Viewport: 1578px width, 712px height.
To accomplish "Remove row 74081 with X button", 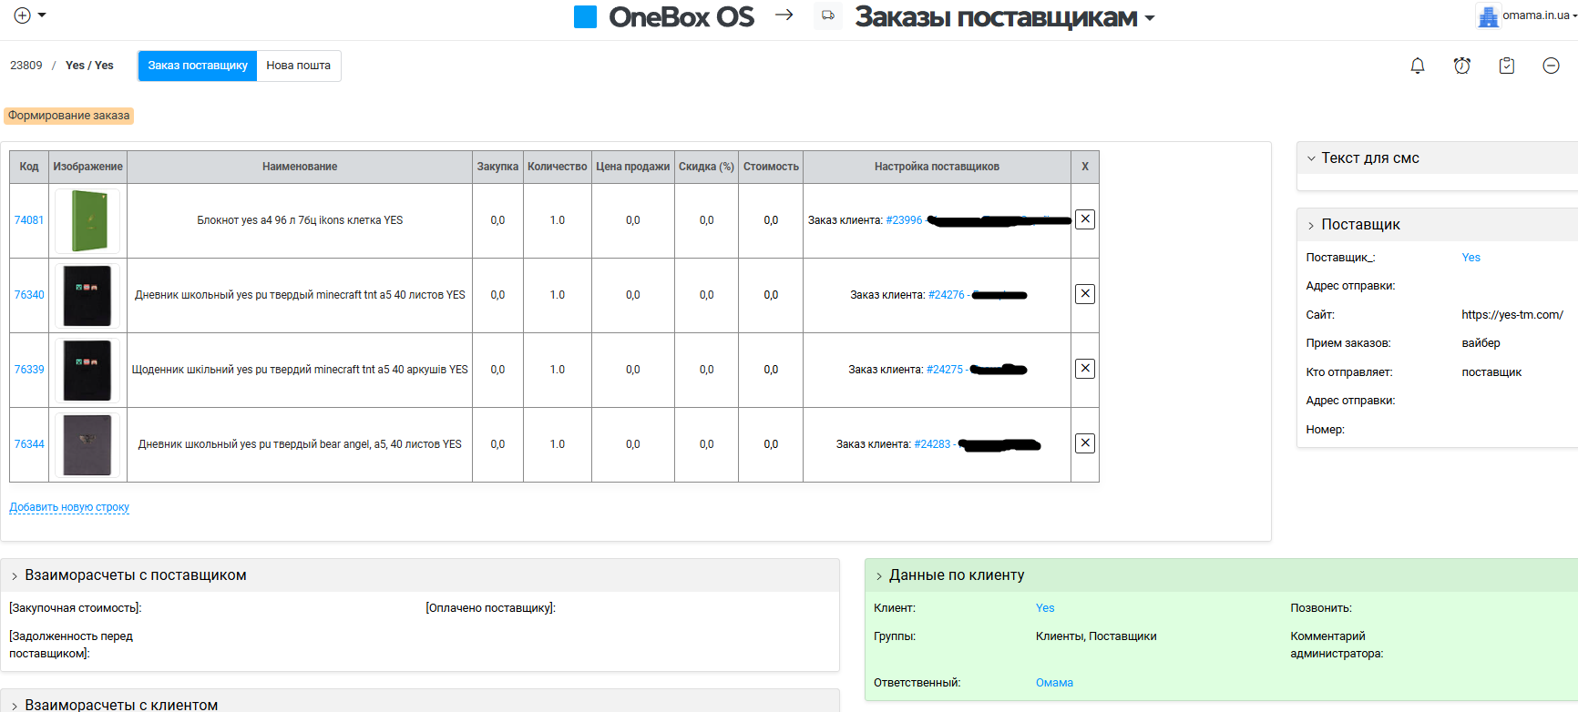I will coord(1085,219).
